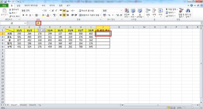Click decrease decimal icon
Screen dimensions: 203x109
[121, 15]
